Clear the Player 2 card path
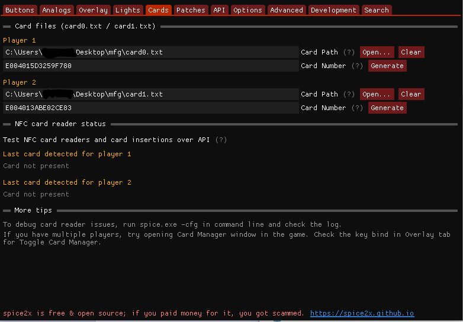 (411, 94)
